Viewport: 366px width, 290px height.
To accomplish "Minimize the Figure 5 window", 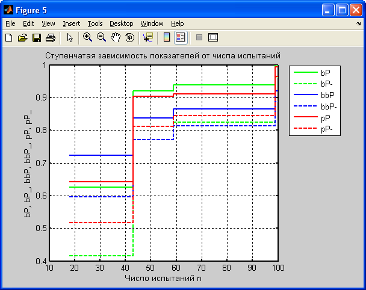I will 328,10.
